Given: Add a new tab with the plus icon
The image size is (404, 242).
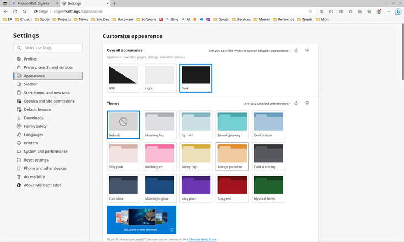Looking at the screenshot, I should point(114,3).
